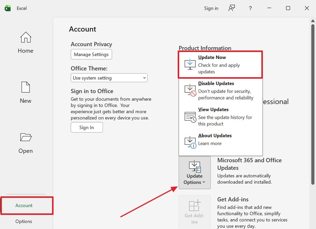Click Sign in at the top bar
Screen dimensions: 316x229
(x=211, y=8)
